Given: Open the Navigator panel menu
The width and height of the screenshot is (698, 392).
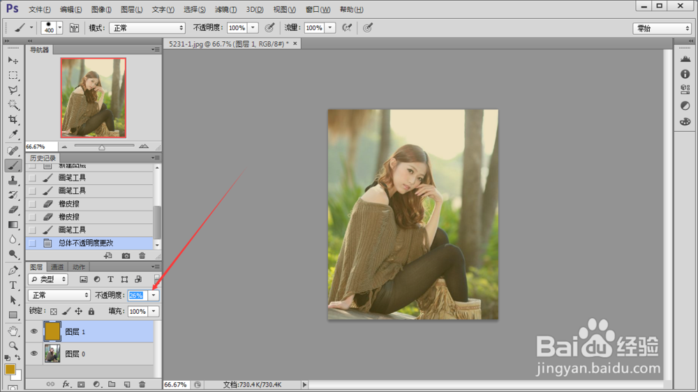Looking at the screenshot, I should (156, 50).
